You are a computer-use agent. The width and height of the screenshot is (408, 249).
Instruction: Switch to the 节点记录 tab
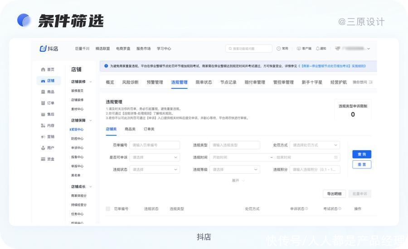[x=228, y=82]
